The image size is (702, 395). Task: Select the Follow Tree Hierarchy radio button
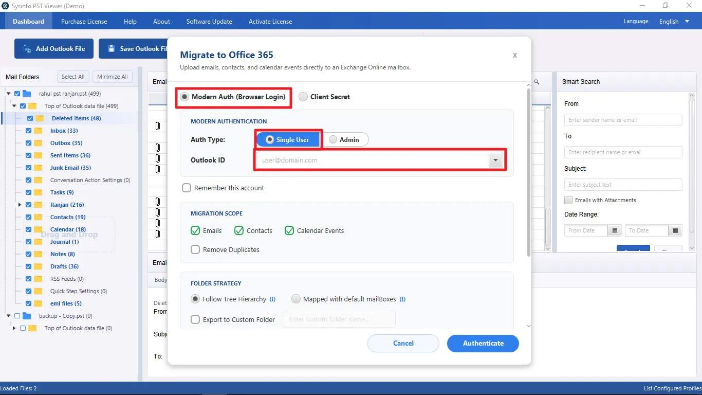pos(195,299)
